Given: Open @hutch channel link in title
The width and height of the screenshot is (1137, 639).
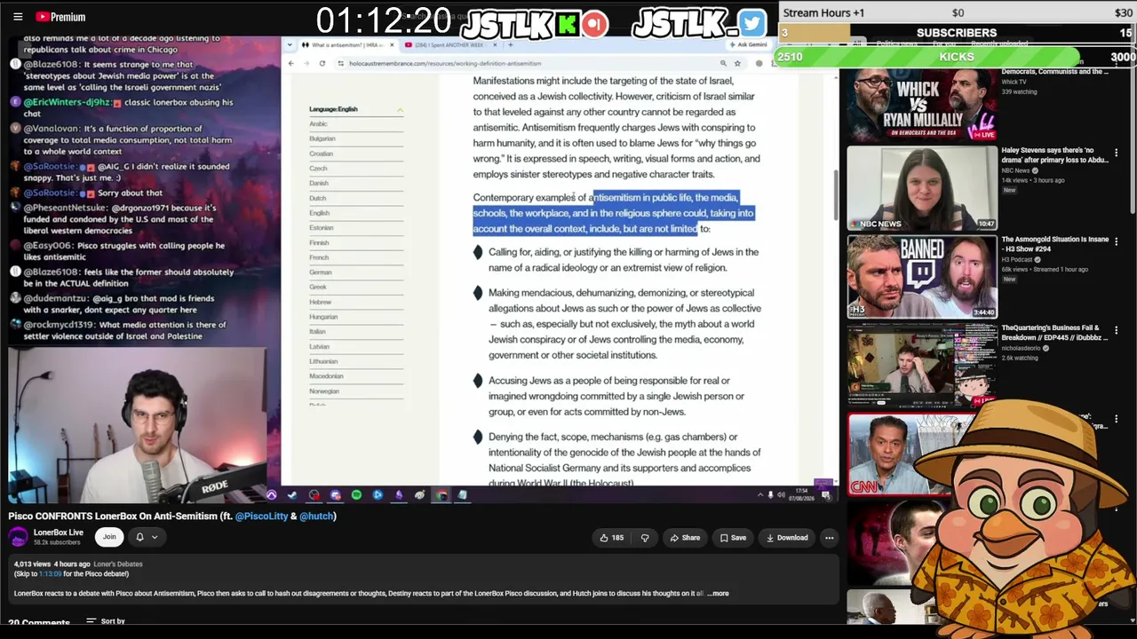Looking at the screenshot, I should (316, 516).
